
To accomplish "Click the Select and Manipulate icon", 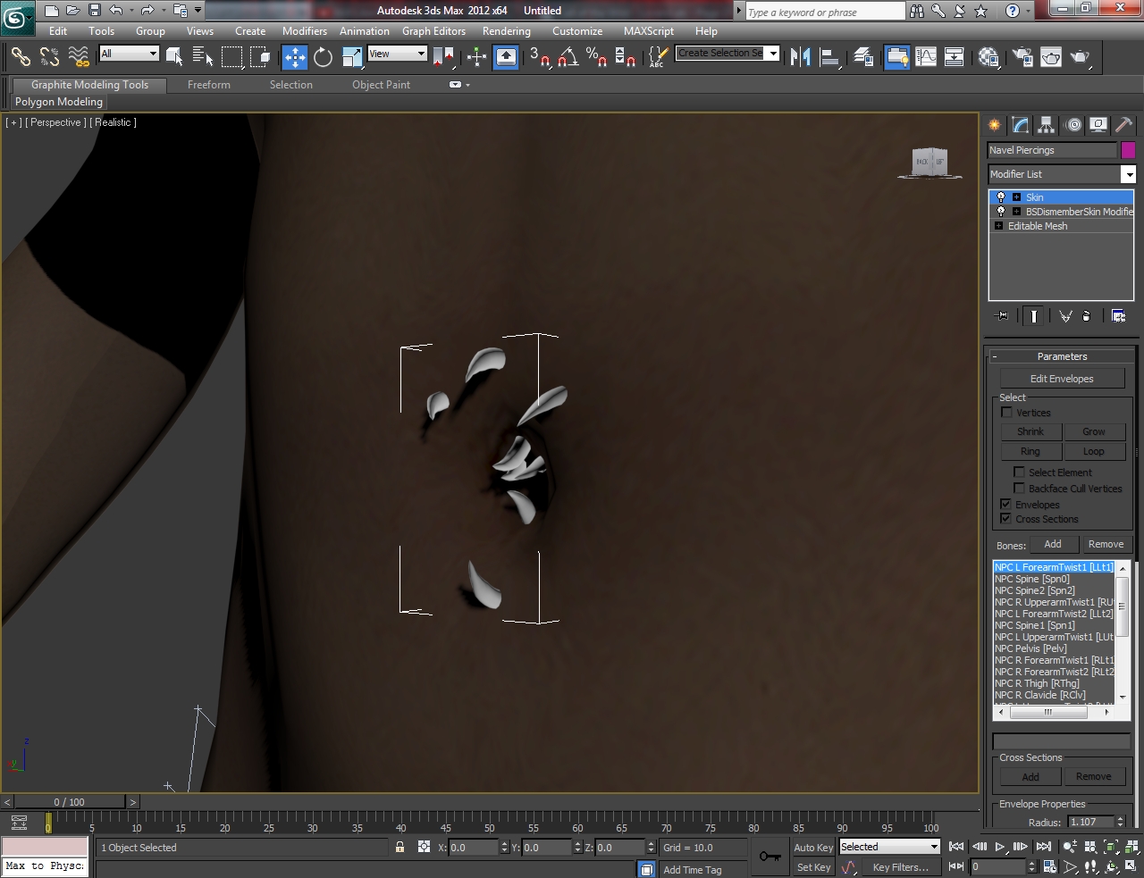I will click(476, 57).
